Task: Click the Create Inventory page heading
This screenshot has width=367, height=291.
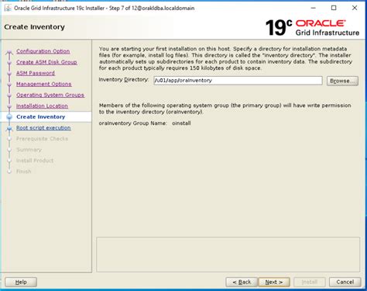Action: (34, 27)
